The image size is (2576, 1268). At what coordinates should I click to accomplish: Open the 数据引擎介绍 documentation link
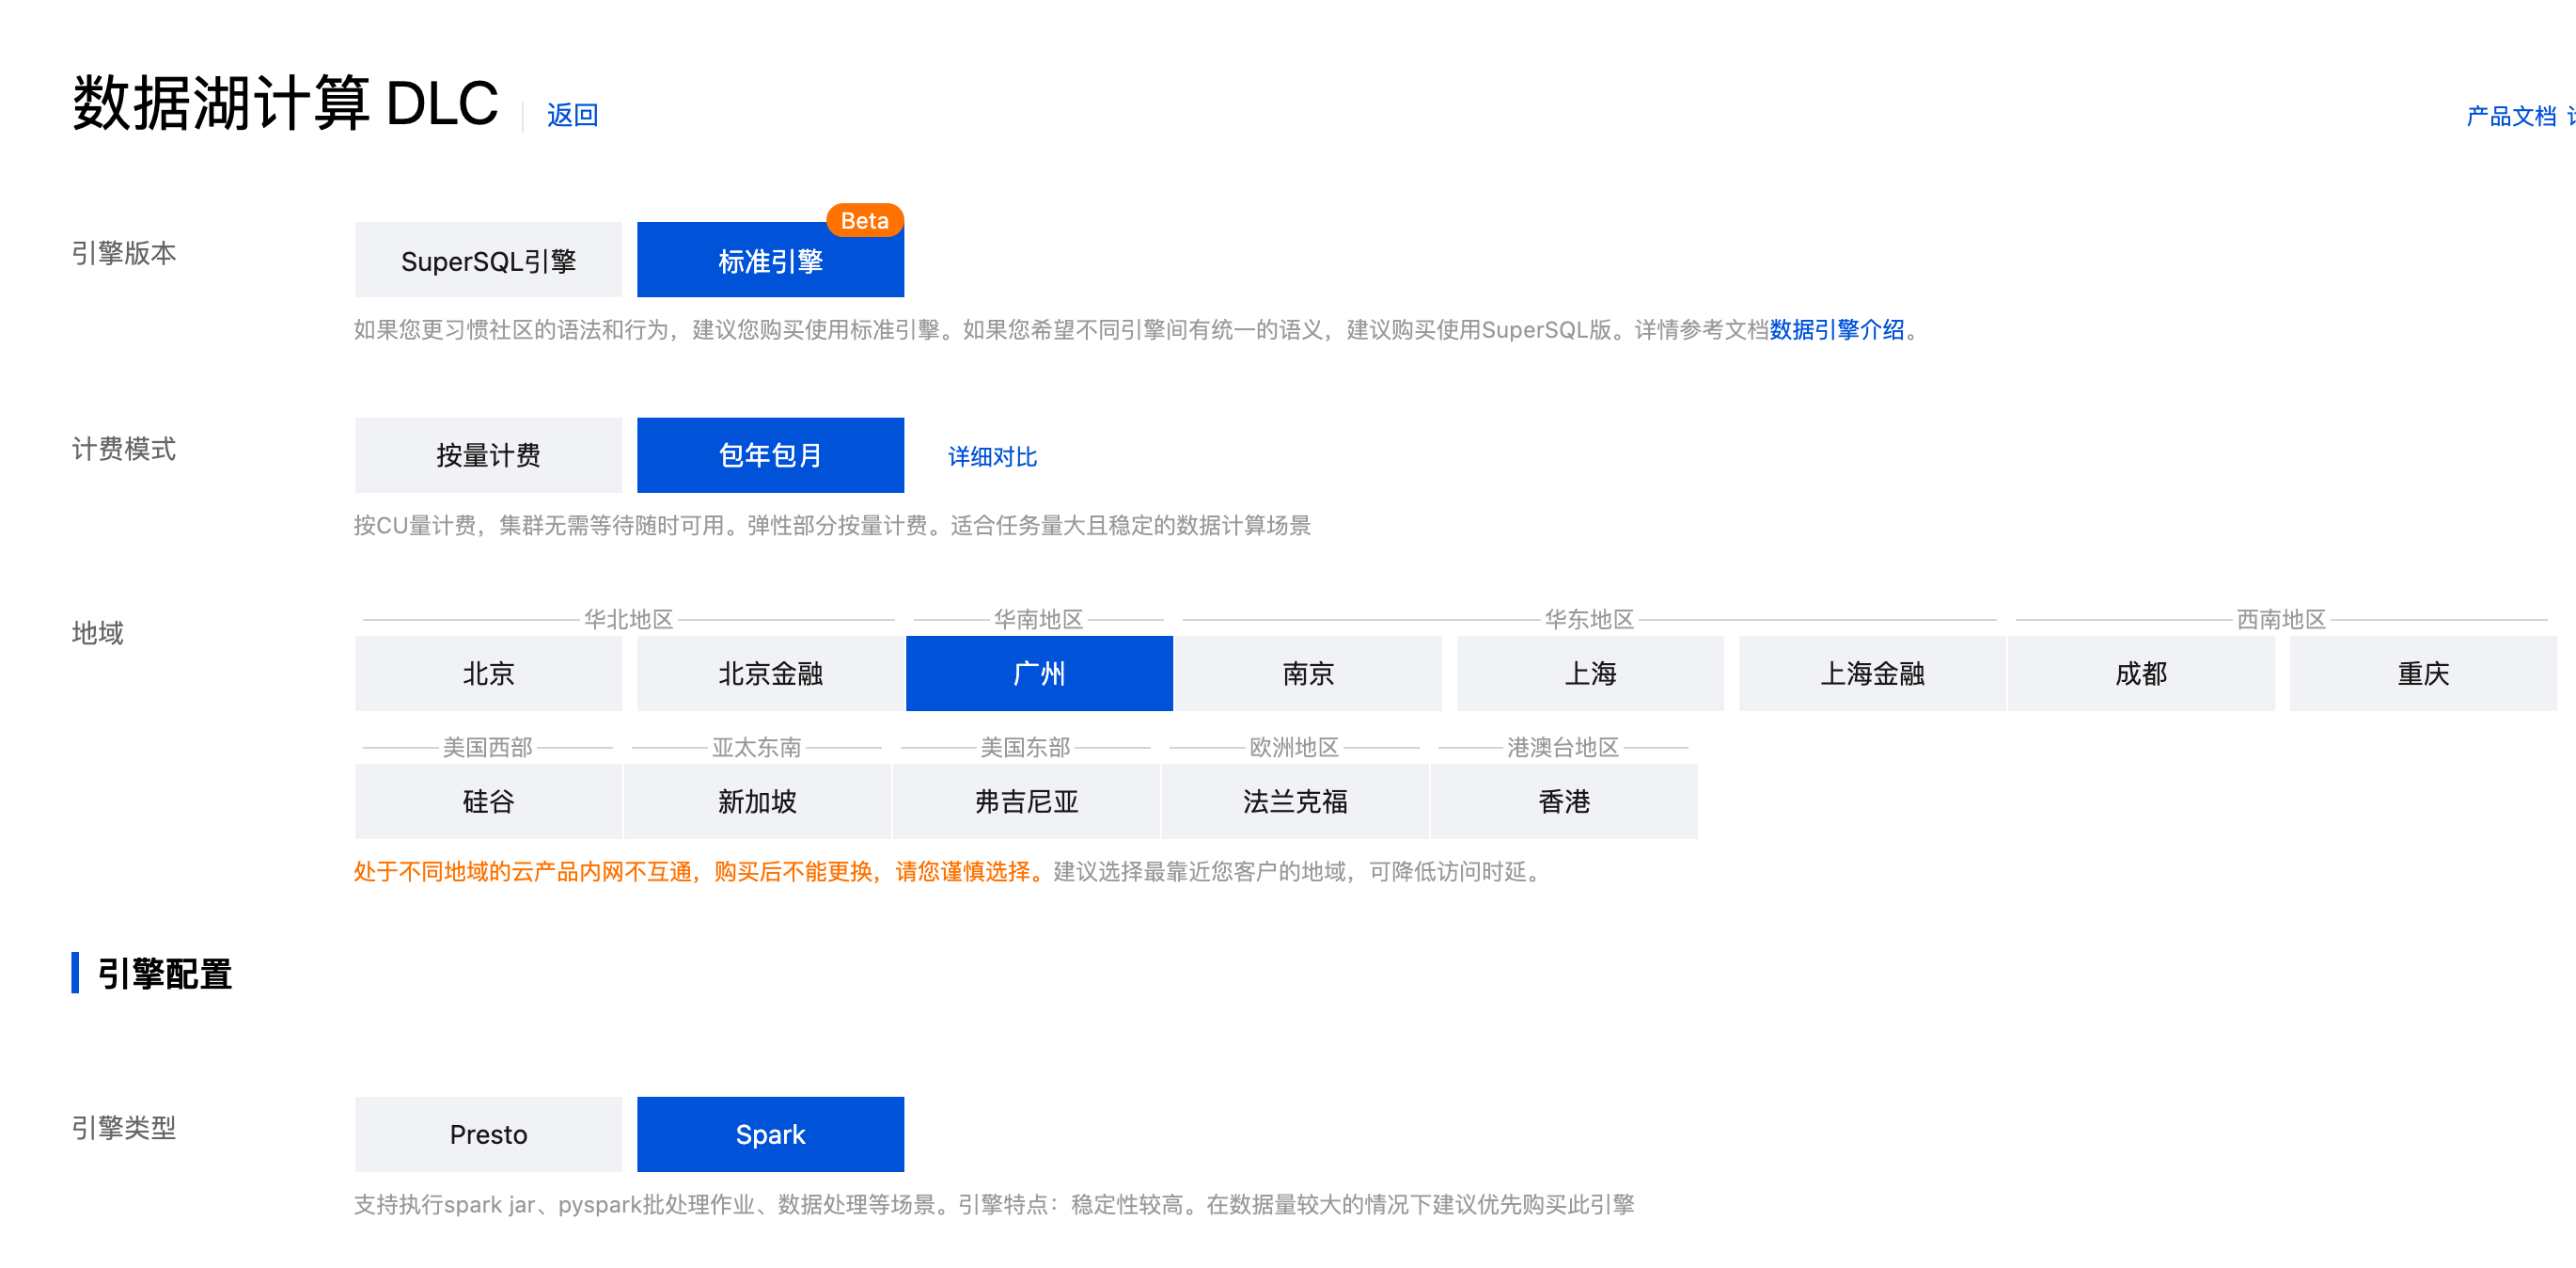coord(1836,329)
